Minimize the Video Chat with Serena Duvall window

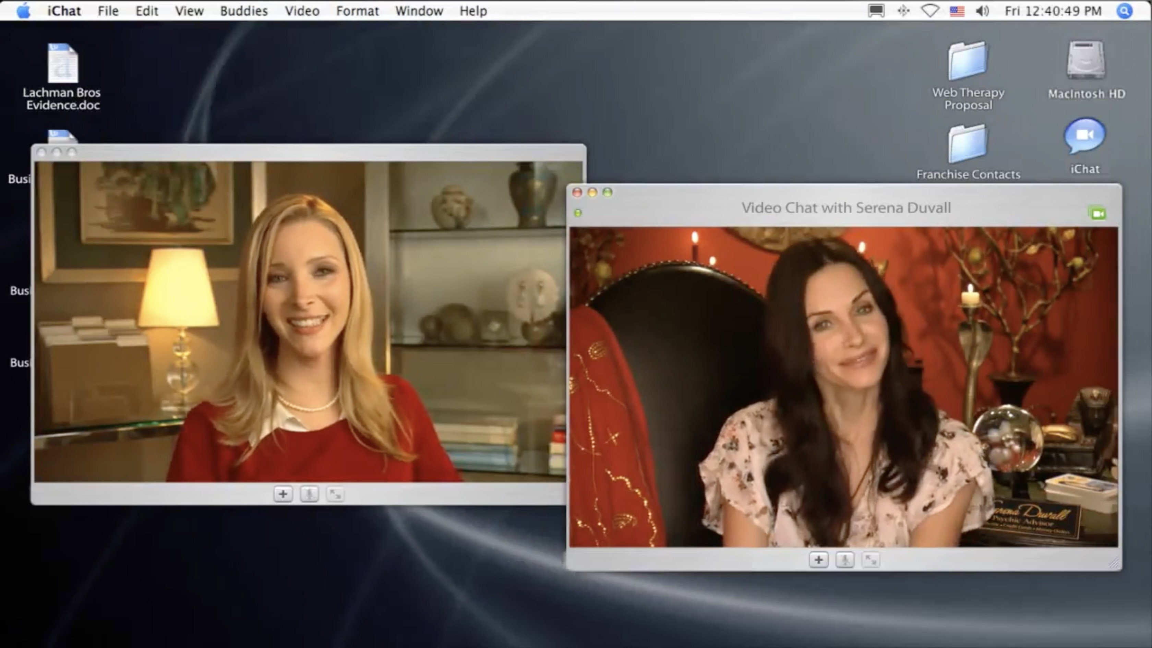[592, 192]
